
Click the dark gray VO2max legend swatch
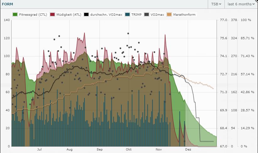tap(148, 14)
